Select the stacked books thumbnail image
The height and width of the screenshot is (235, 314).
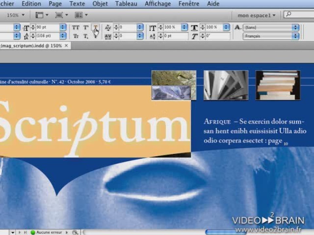tap(278, 85)
